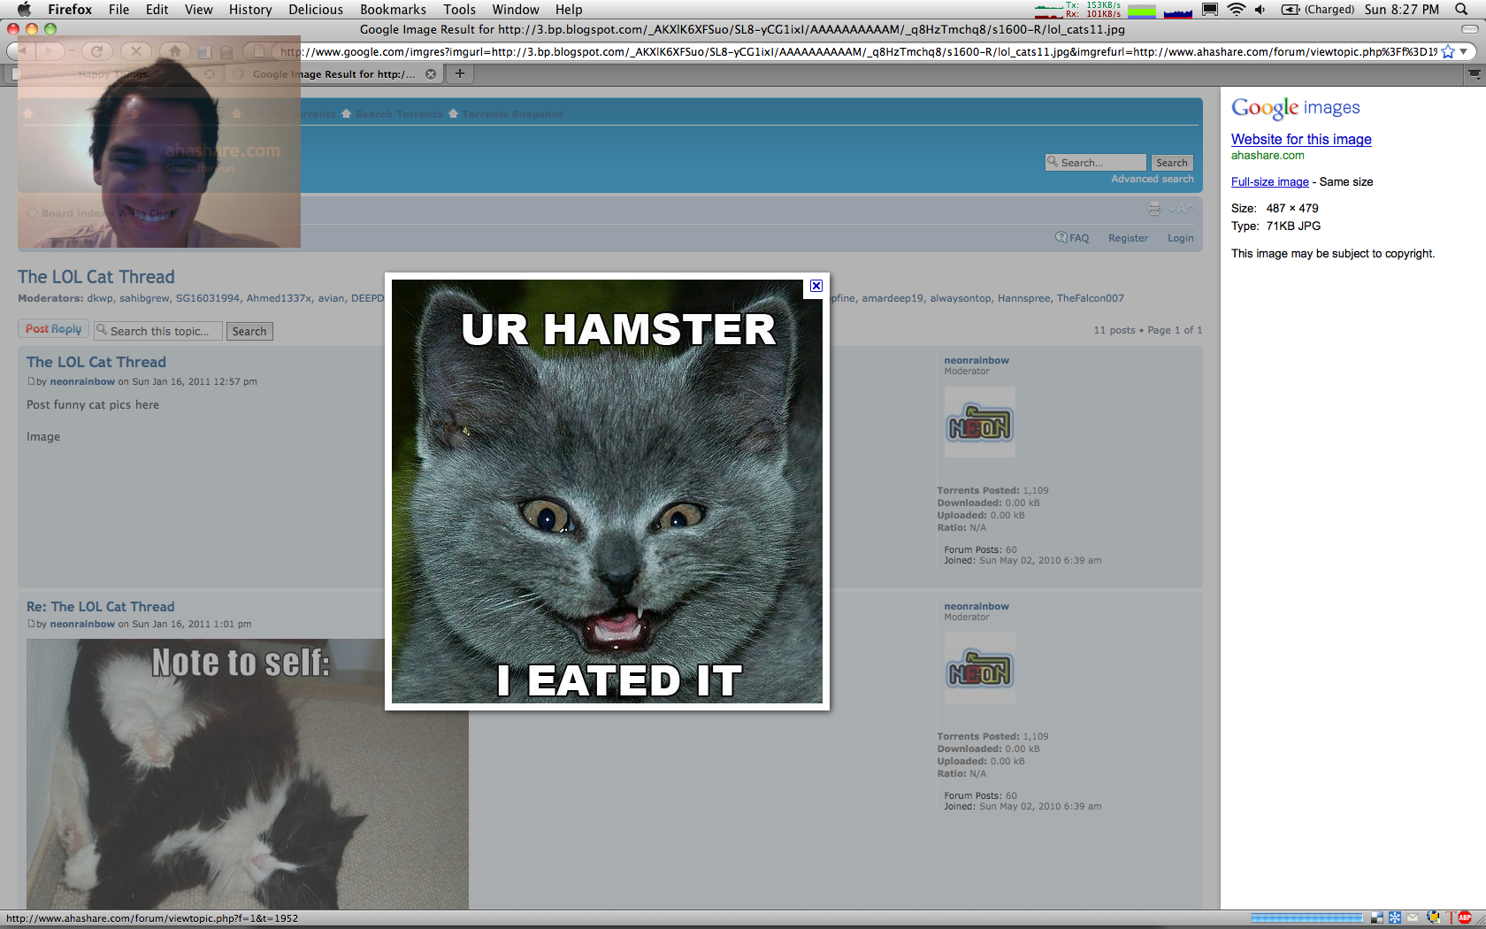Toggle the toolbar pill button in title bar
This screenshot has height=929, width=1486.
[1469, 29]
